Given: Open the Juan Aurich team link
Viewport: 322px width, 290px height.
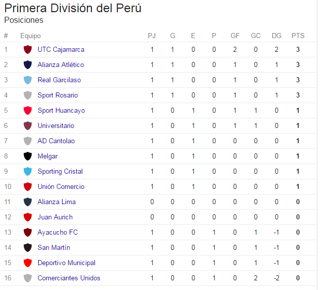Looking at the screenshot, I should coord(55,217).
